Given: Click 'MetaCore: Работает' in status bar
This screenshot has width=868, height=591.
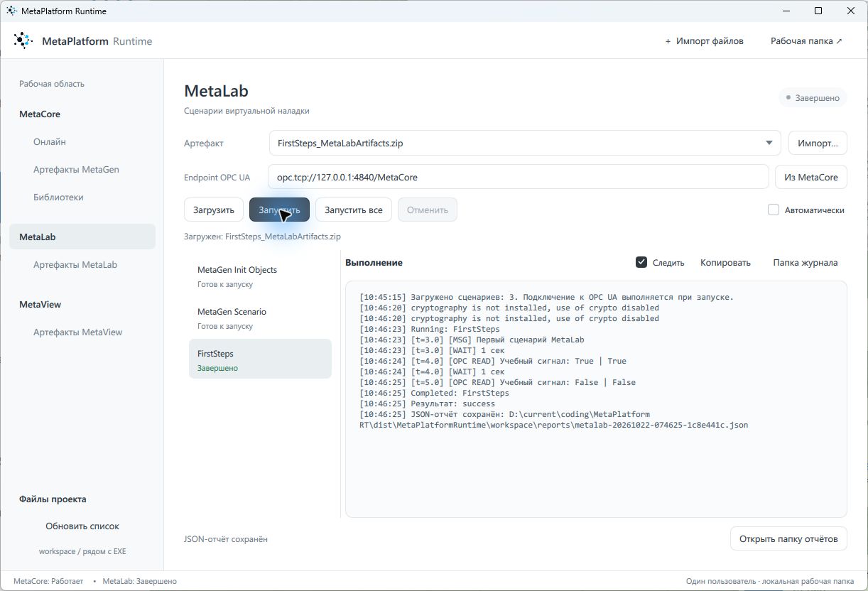Looking at the screenshot, I should pyautogui.click(x=48, y=581).
